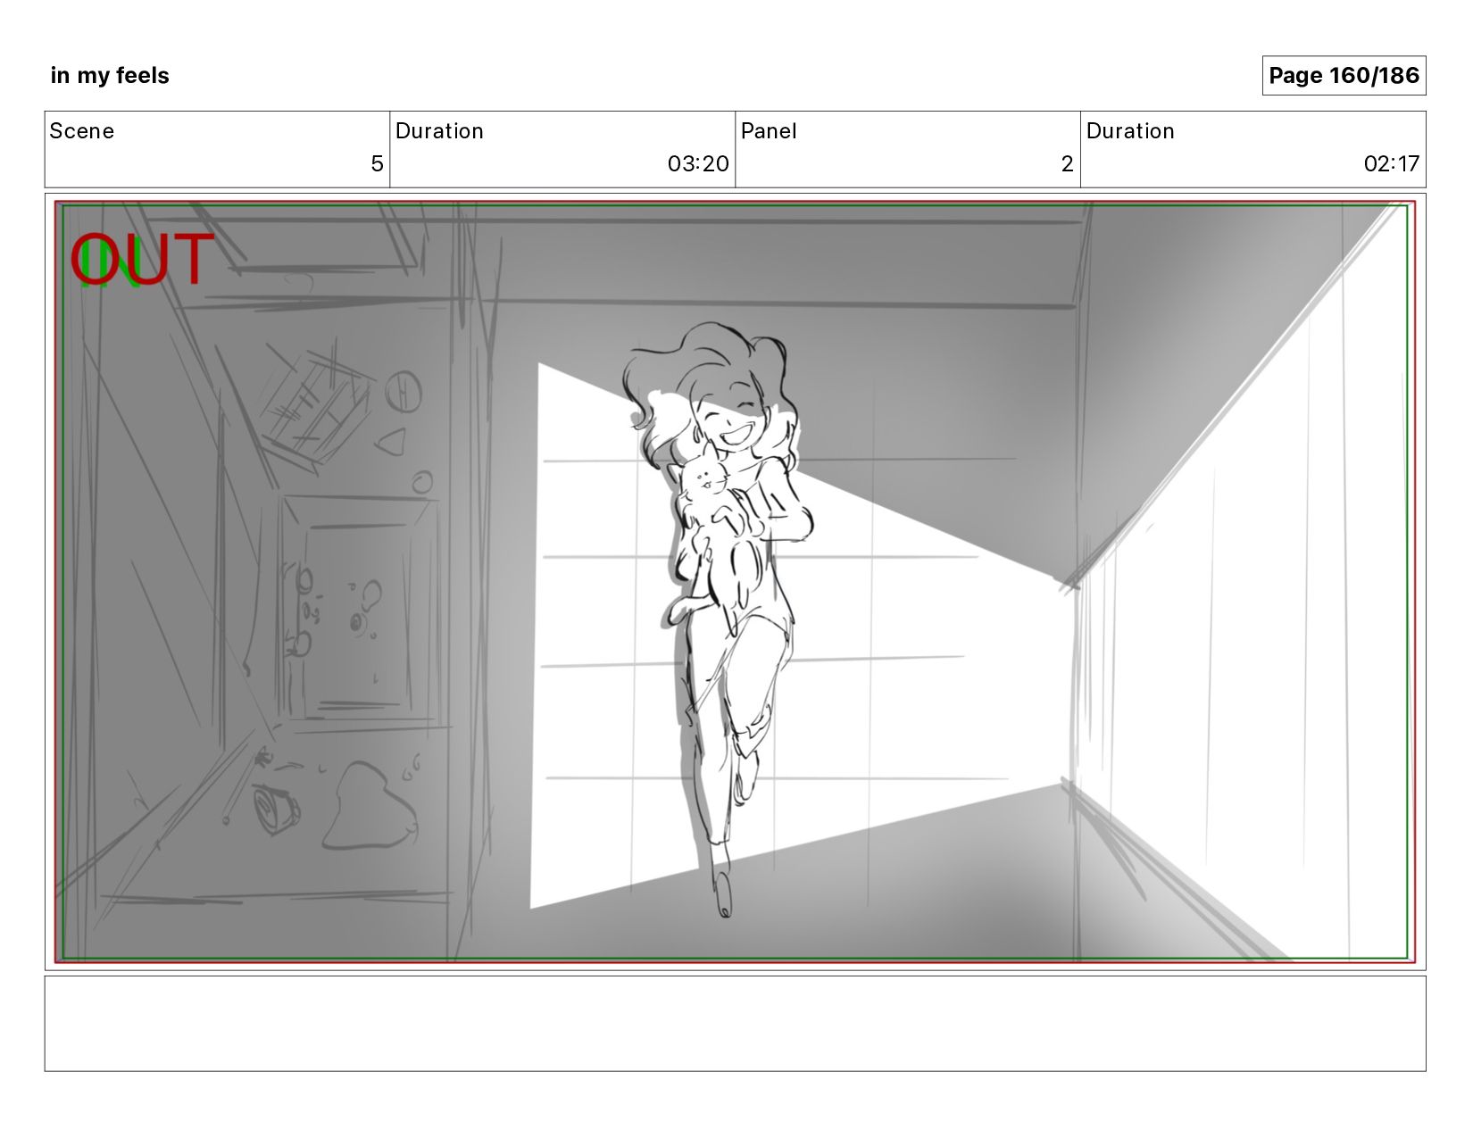Image resolution: width=1473 pixels, height=1138 pixels.
Task: Click the 'Scene' header label
Action: coord(82,131)
